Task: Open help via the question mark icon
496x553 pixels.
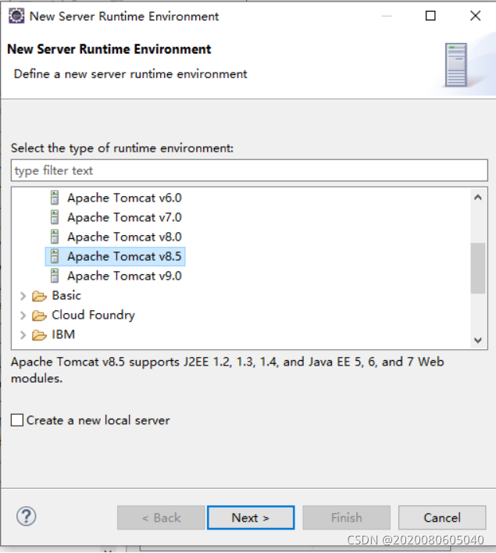Action: pos(26,516)
